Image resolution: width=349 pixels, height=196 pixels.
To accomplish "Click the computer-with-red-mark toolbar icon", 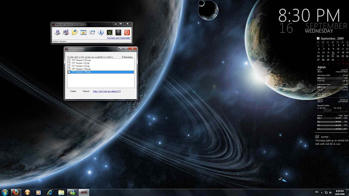I will tap(66, 33).
